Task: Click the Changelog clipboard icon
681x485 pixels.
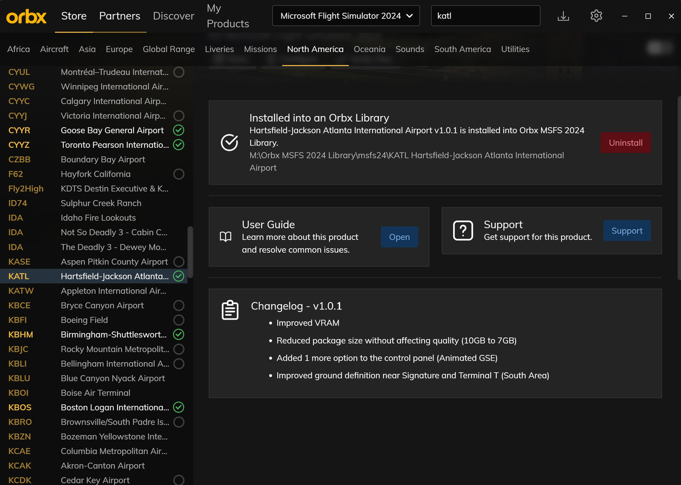Action: (x=230, y=310)
